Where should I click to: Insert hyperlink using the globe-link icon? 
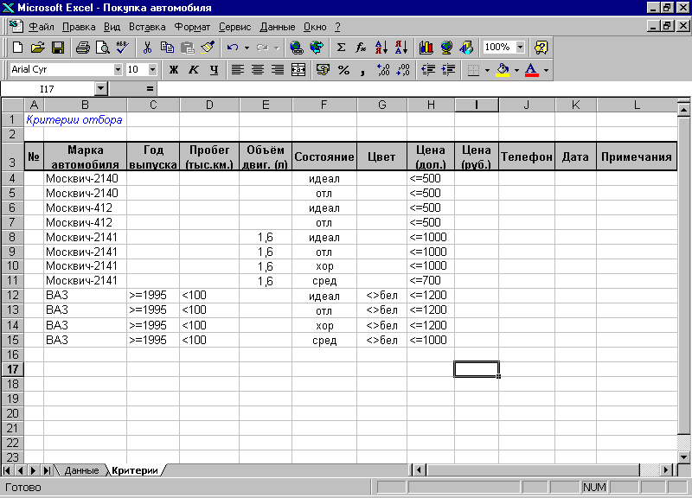click(x=297, y=48)
